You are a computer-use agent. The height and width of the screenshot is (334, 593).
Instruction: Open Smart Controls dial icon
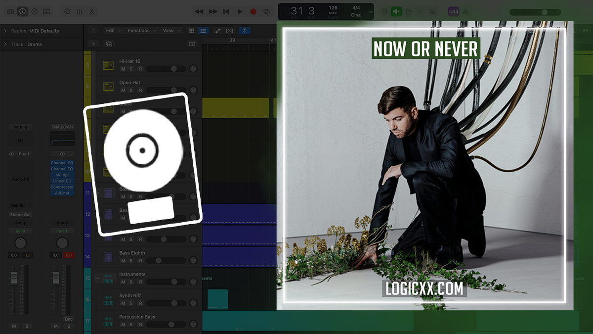[x=67, y=11]
